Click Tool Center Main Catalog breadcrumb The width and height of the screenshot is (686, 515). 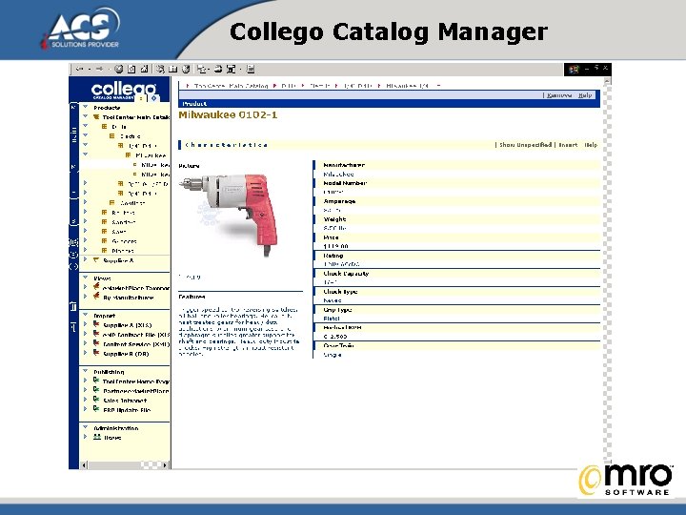pyautogui.click(x=231, y=86)
